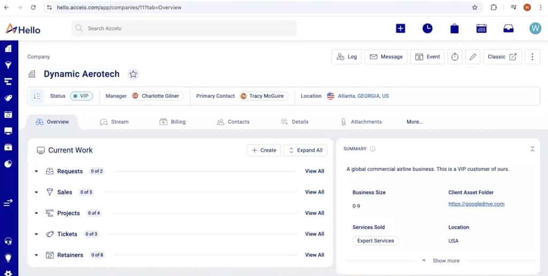Open the calendar icon in top bar
548x276 pixels.
(482, 29)
